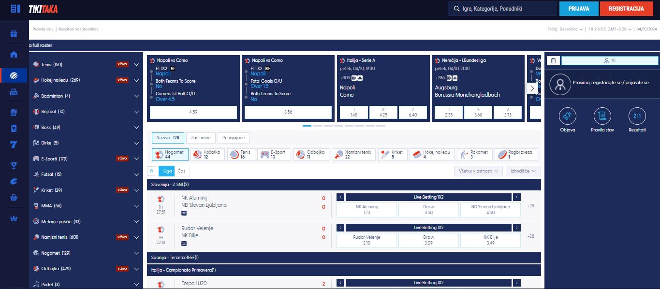Viewport: 660px width, 289px height.
Task: Select the Naživo 128 tab
Action: pos(168,138)
